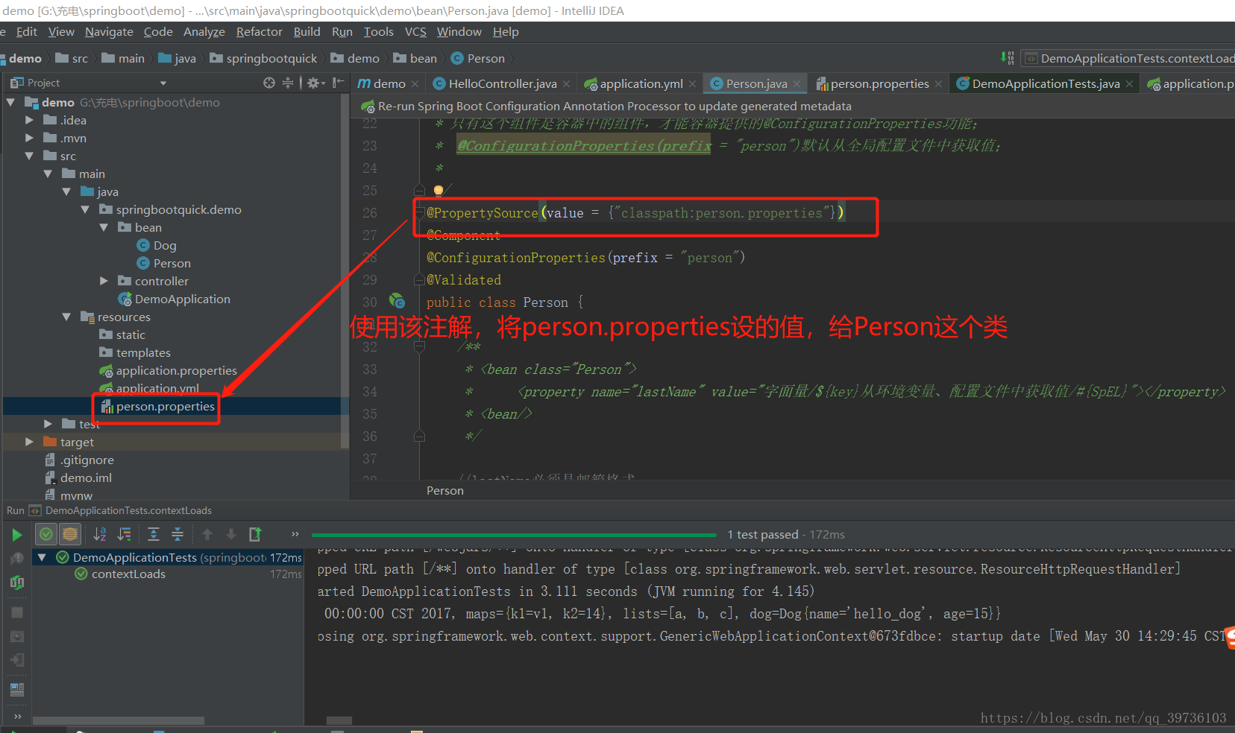The height and width of the screenshot is (733, 1235).
Task: Toggle show ignored tests button
Action: 70,534
